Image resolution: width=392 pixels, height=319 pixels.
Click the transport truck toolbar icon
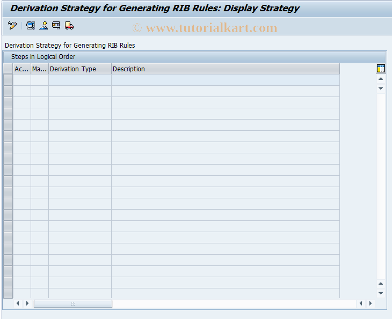coord(69,25)
